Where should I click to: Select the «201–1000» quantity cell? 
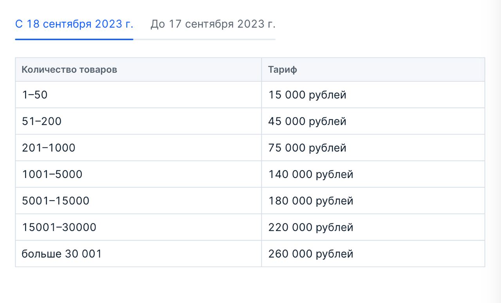[49, 148]
